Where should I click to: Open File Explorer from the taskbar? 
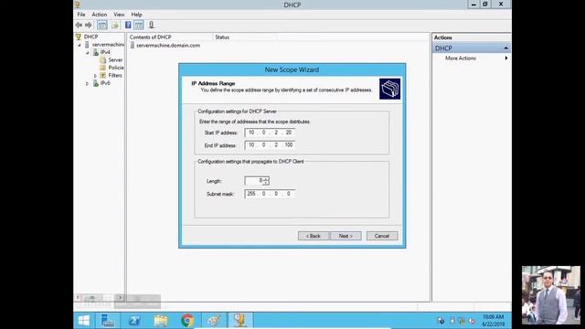(x=161, y=321)
